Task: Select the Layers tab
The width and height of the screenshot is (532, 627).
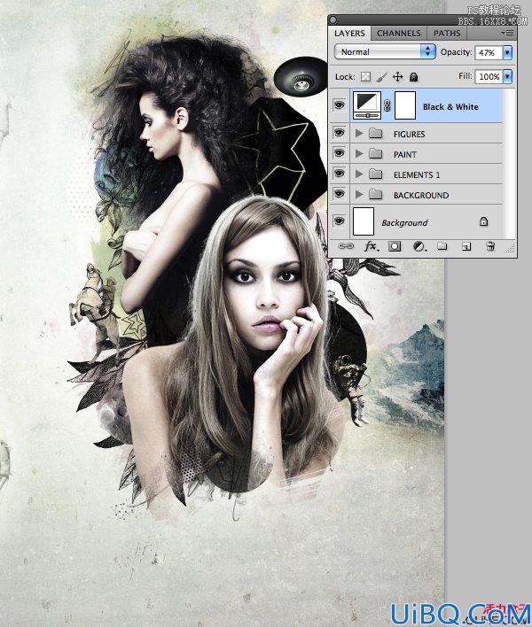Action: (x=349, y=33)
